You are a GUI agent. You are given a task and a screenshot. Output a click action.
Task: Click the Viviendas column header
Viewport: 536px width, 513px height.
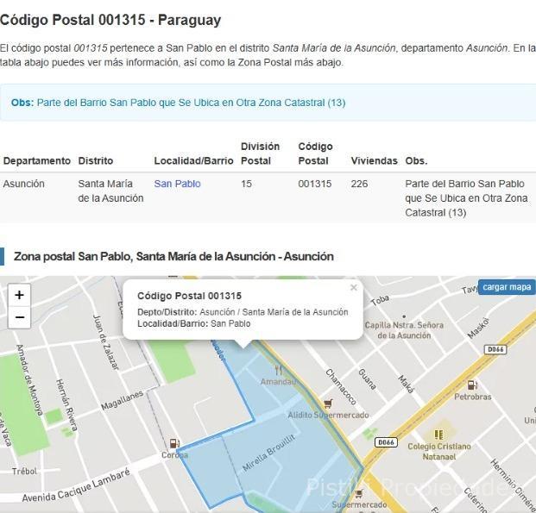pyautogui.click(x=374, y=160)
